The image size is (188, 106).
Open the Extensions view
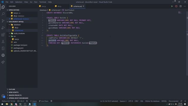pyautogui.click(x=3, y=35)
